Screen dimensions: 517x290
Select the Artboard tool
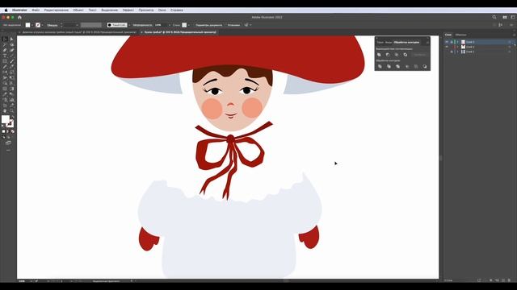[5, 106]
